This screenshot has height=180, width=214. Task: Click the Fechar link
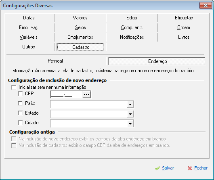pos(201,168)
